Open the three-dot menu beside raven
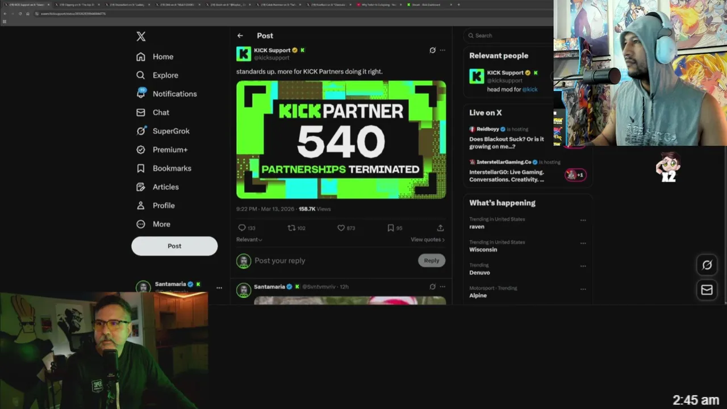Image resolution: width=727 pixels, height=409 pixels. (583, 220)
